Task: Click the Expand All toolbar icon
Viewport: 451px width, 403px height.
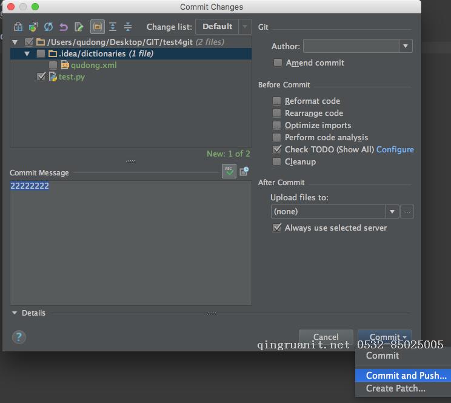Action: point(113,27)
